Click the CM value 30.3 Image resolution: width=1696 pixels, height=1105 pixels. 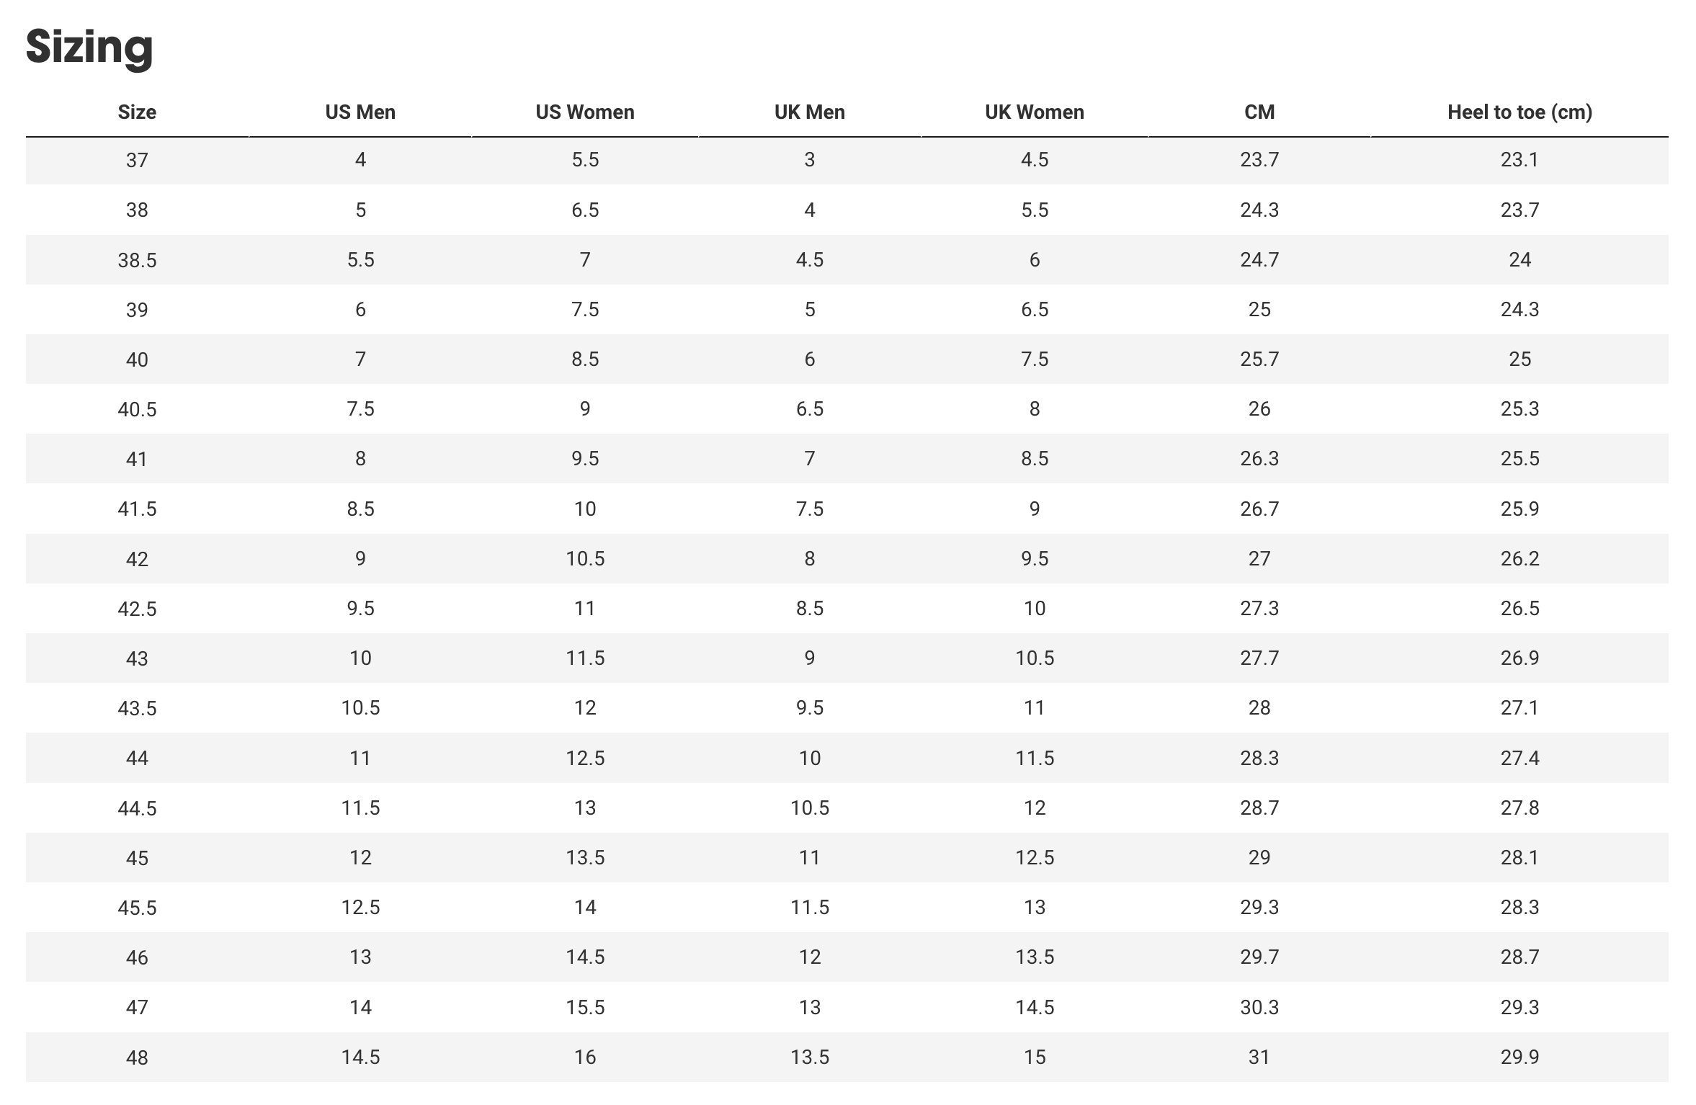tap(1259, 1007)
